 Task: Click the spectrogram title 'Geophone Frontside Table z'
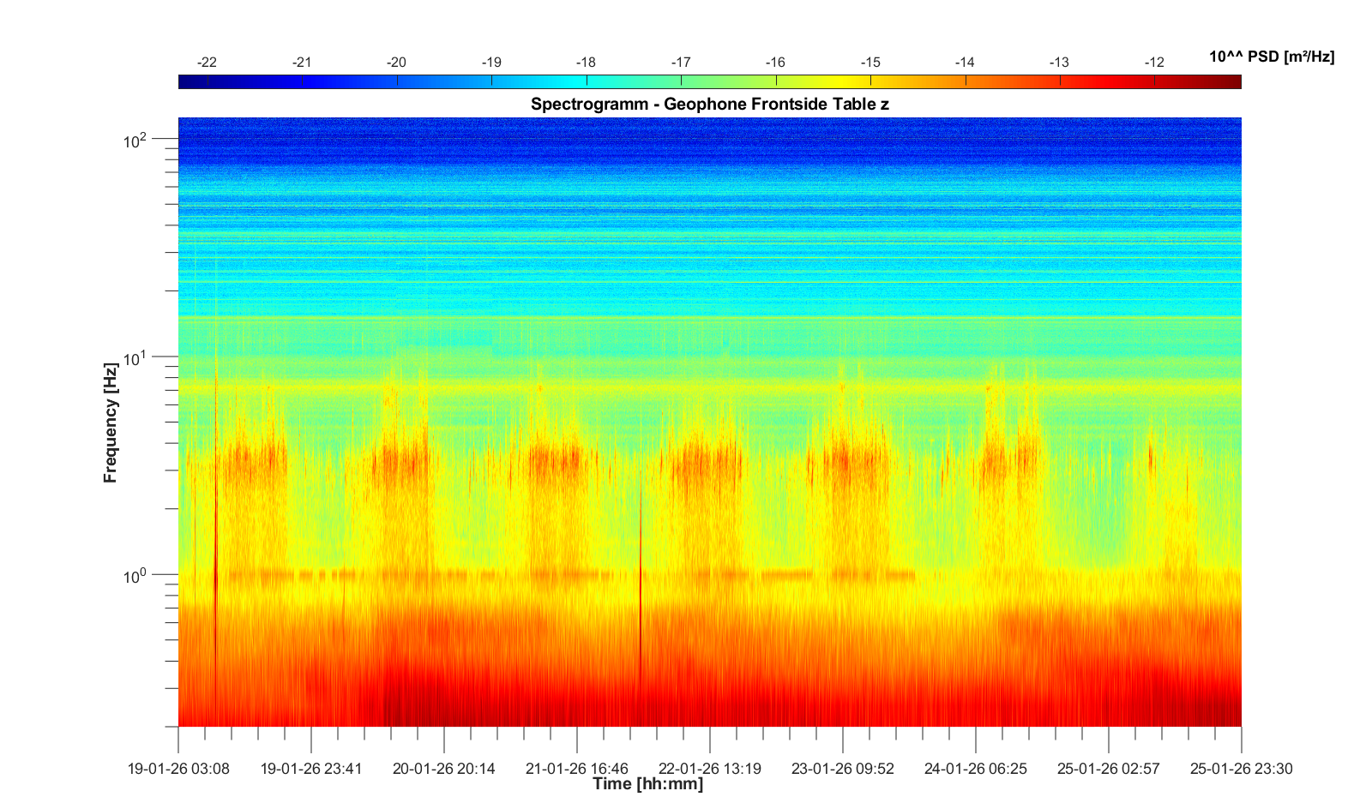[x=709, y=105]
